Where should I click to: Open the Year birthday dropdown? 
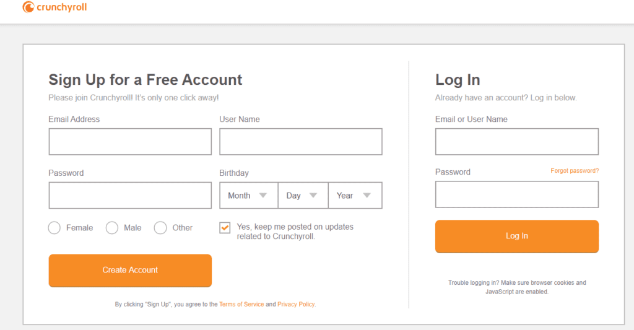click(x=355, y=195)
